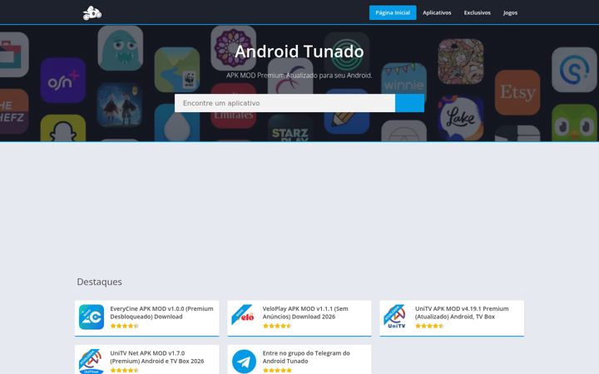Click the UniTV app icon

coord(396,317)
